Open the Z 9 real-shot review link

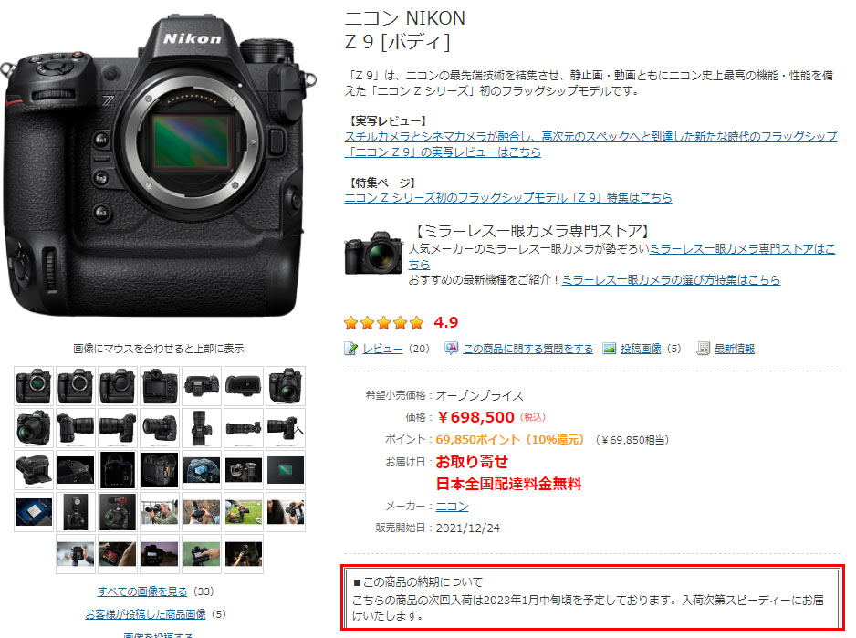[590, 143]
